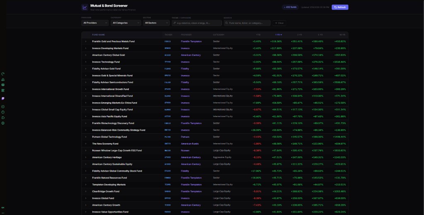This screenshot has height=215, width=424.
Task: Toggle sort on 1 YR column header
Action: 279,35
